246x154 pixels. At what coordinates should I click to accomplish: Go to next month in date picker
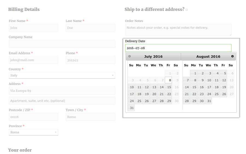(232, 56)
